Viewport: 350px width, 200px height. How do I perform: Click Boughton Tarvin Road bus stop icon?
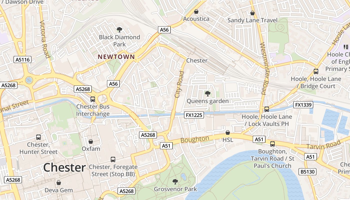click(272, 144)
